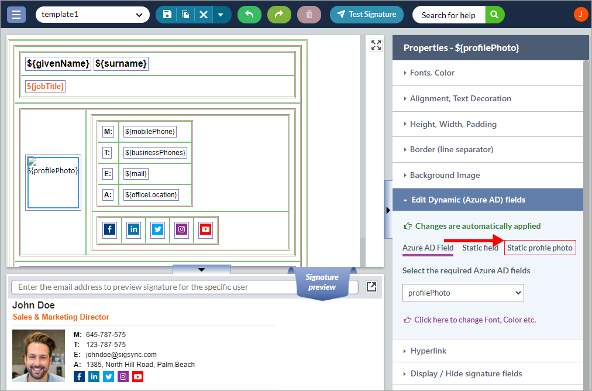Screen dimensions: 592x391
Task: Toggle fullscreen editor view icon
Action: (376, 45)
